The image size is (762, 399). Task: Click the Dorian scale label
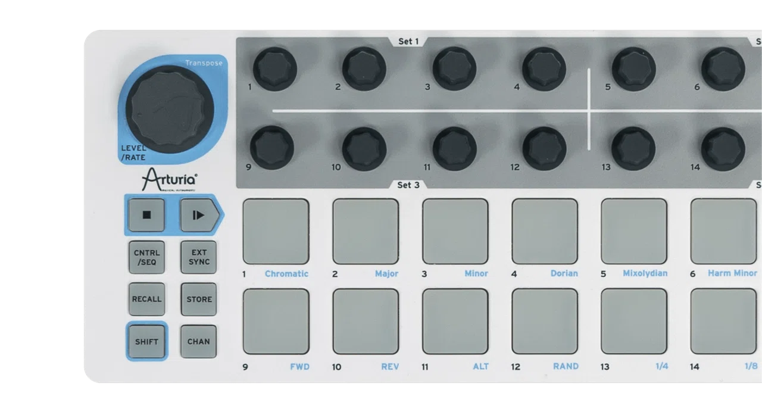[x=564, y=273]
